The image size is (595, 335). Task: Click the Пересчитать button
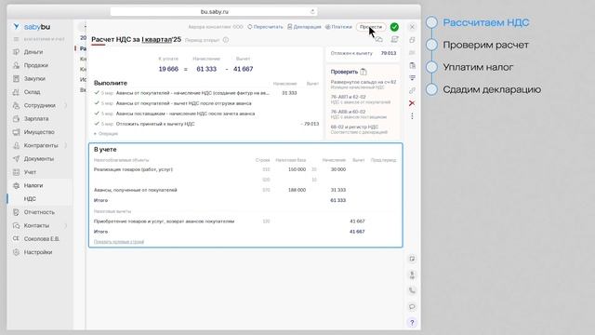point(265,27)
